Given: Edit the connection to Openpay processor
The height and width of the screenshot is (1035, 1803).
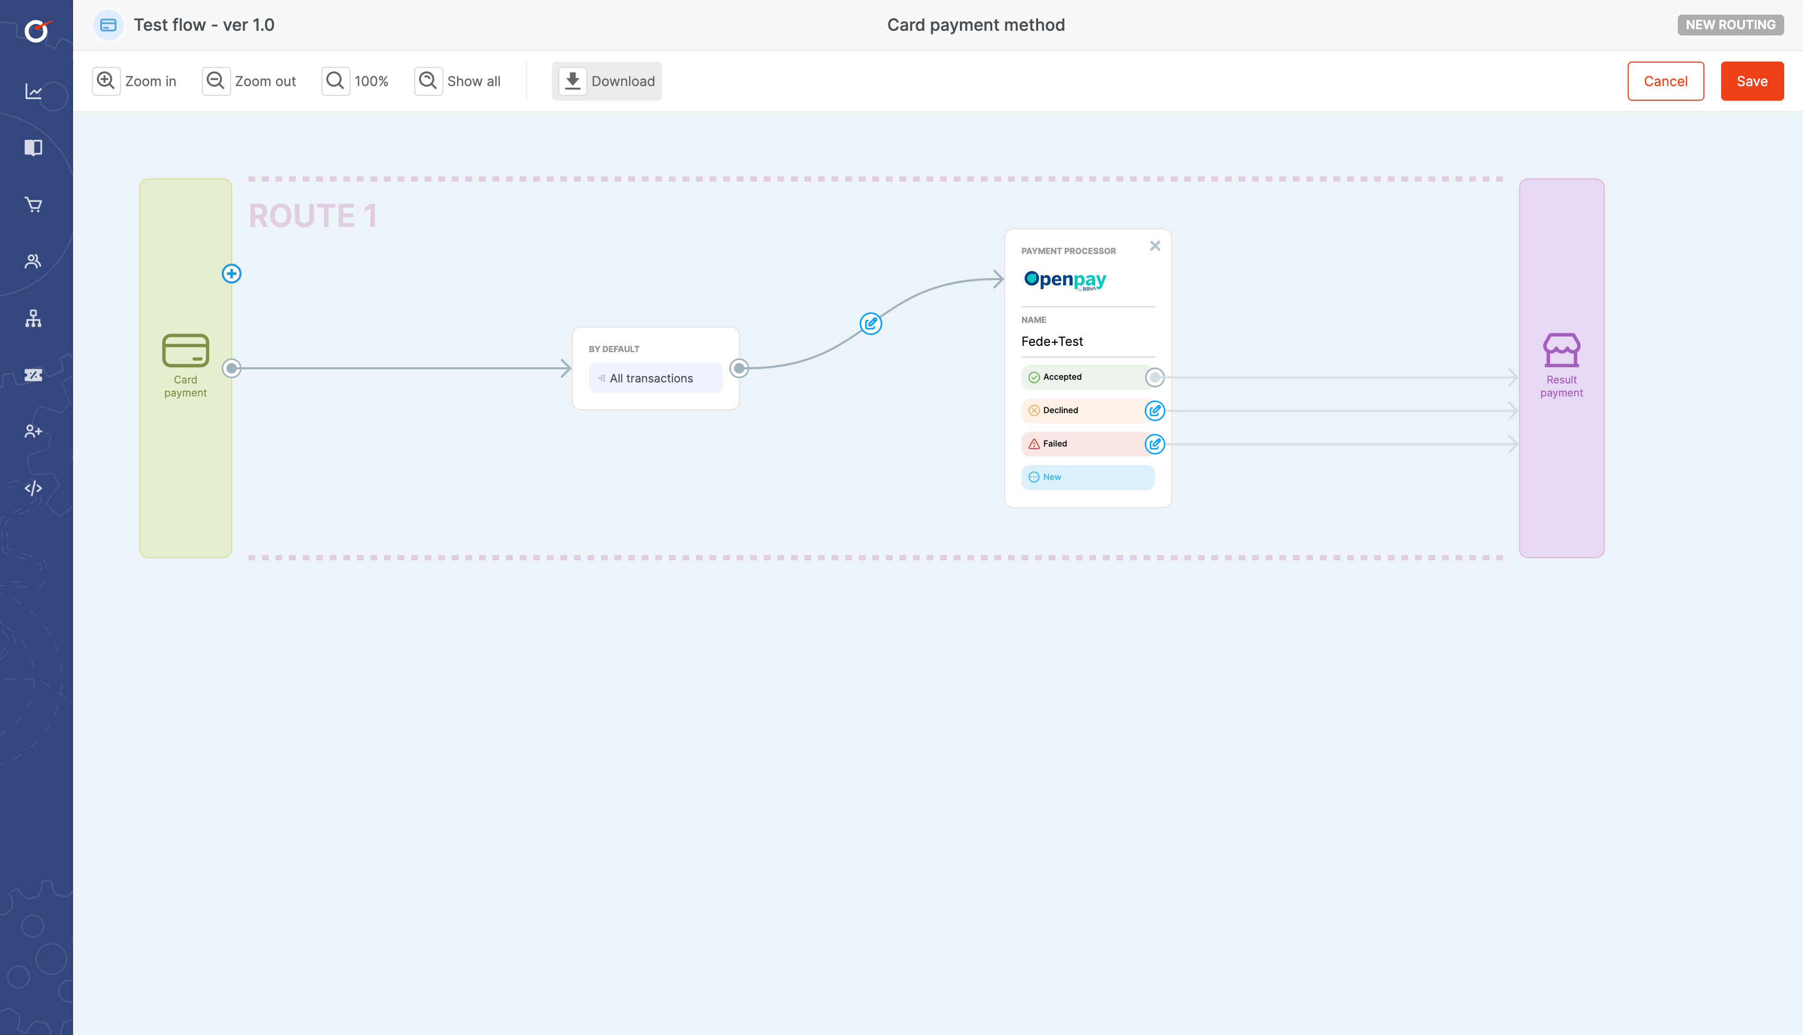Looking at the screenshot, I should (871, 323).
